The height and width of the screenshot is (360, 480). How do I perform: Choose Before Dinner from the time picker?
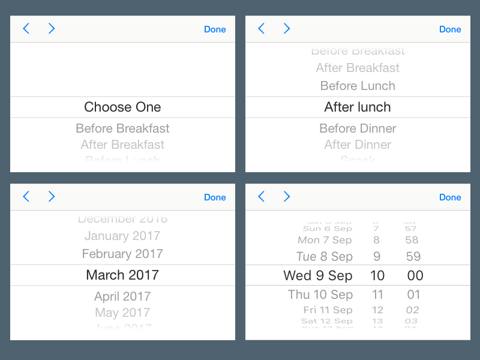pos(358,128)
